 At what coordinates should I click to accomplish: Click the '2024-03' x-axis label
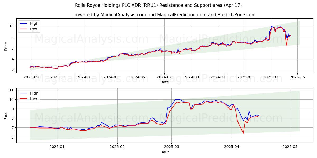point(111,78)
